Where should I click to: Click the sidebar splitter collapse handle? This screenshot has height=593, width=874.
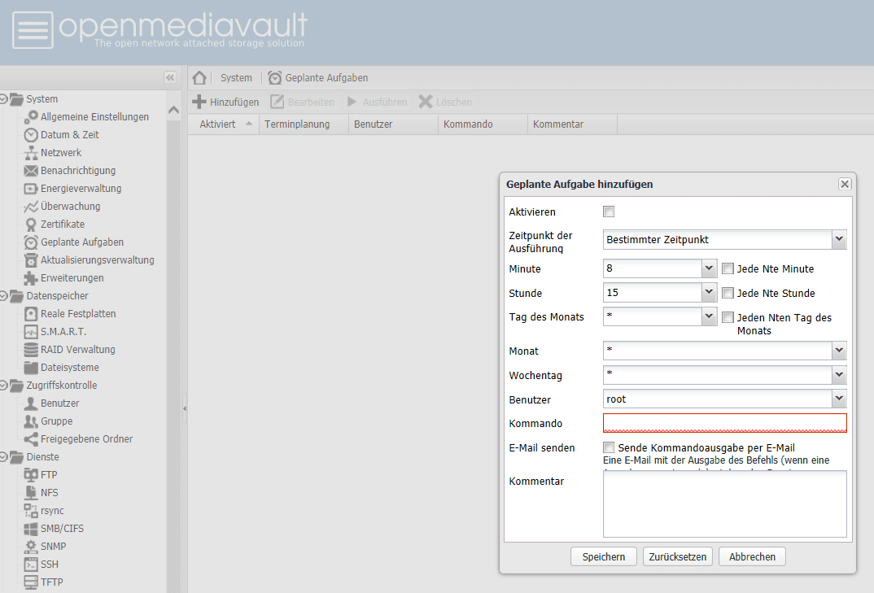tap(185, 408)
